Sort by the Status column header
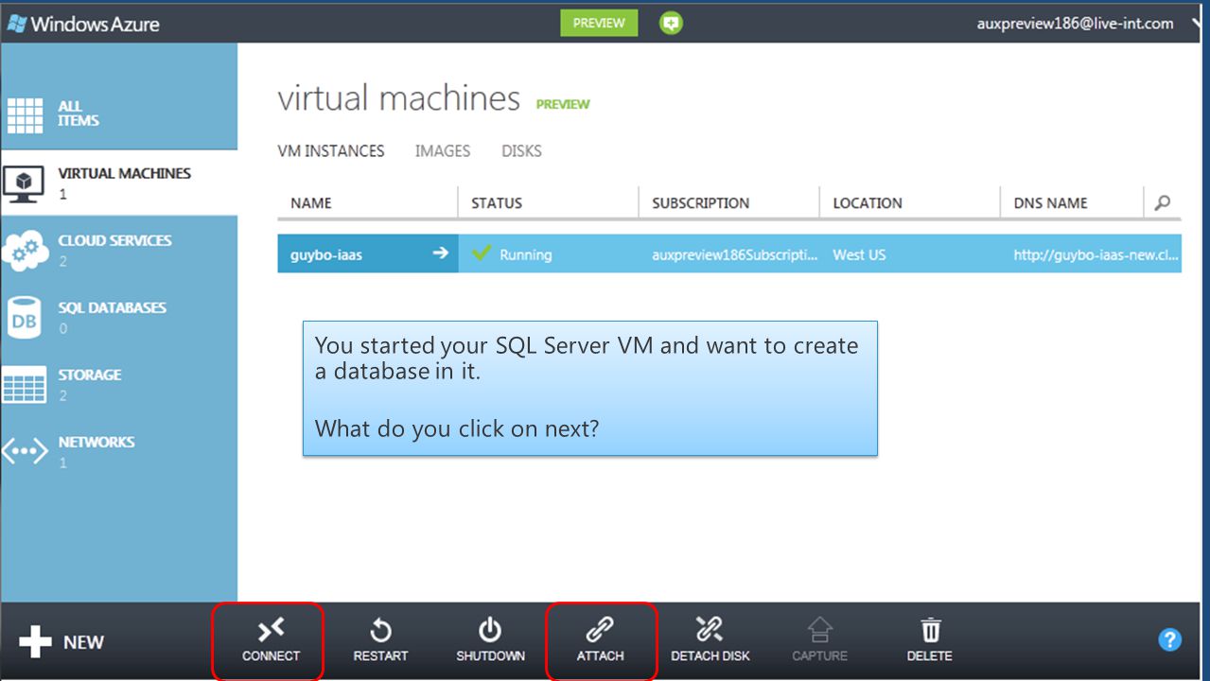The height and width of the screenshot is (681, 1210). click(x=497, y=203)
